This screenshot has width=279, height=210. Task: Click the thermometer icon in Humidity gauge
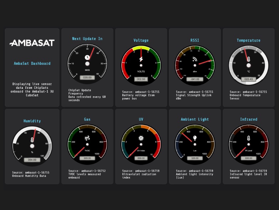32,140
